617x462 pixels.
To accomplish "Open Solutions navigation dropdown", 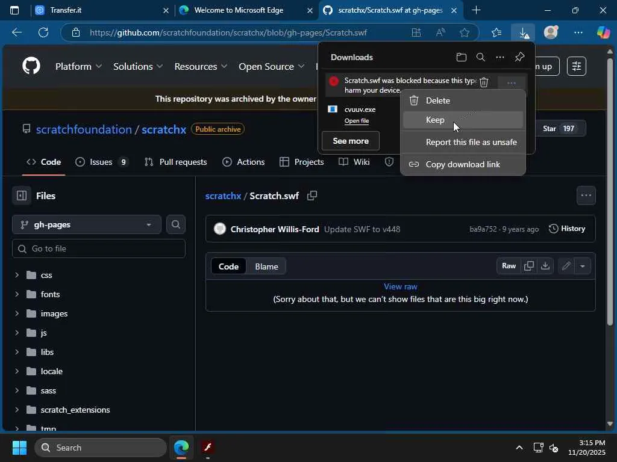I will click(x=138, y=66).
